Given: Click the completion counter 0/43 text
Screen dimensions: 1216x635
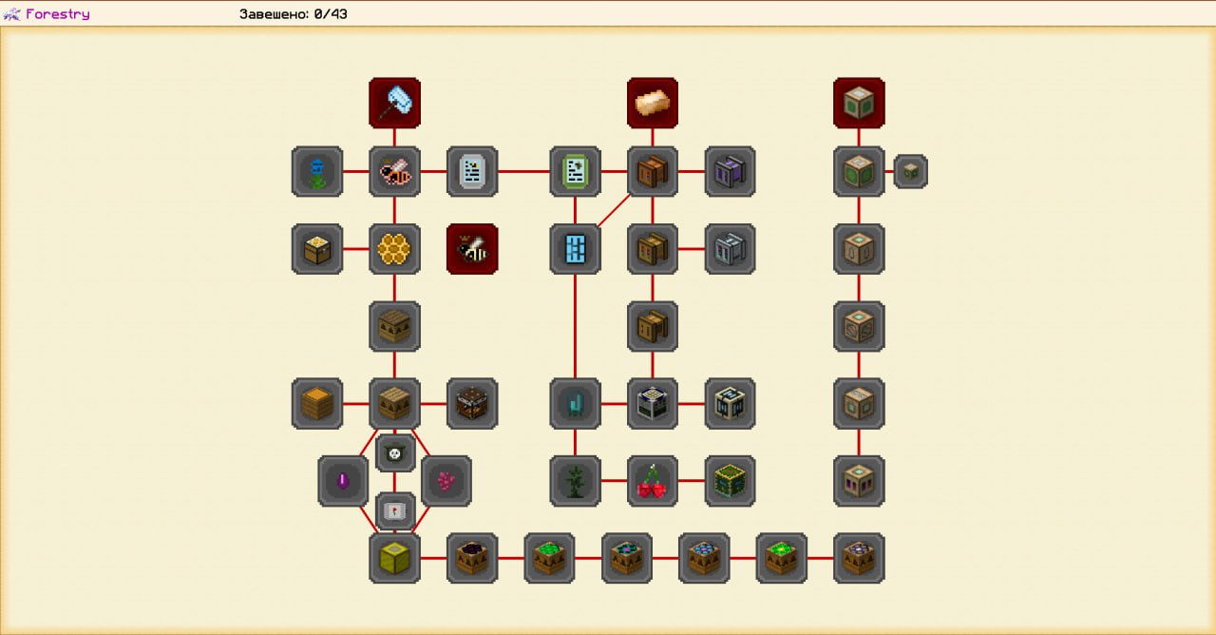Looking at the screenshot, I should coord(294,14).
